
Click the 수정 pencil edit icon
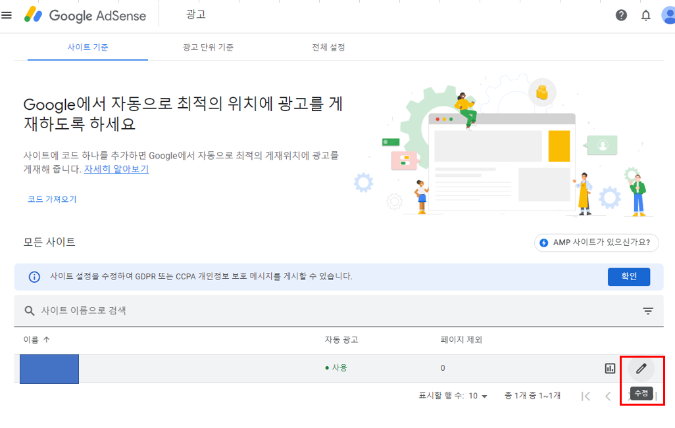[641, 368]
